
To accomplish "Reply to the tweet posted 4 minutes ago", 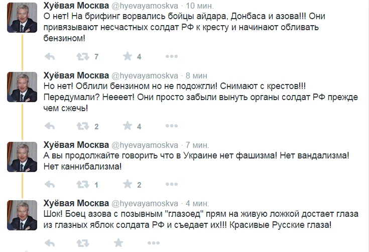I will coord(50,243).
